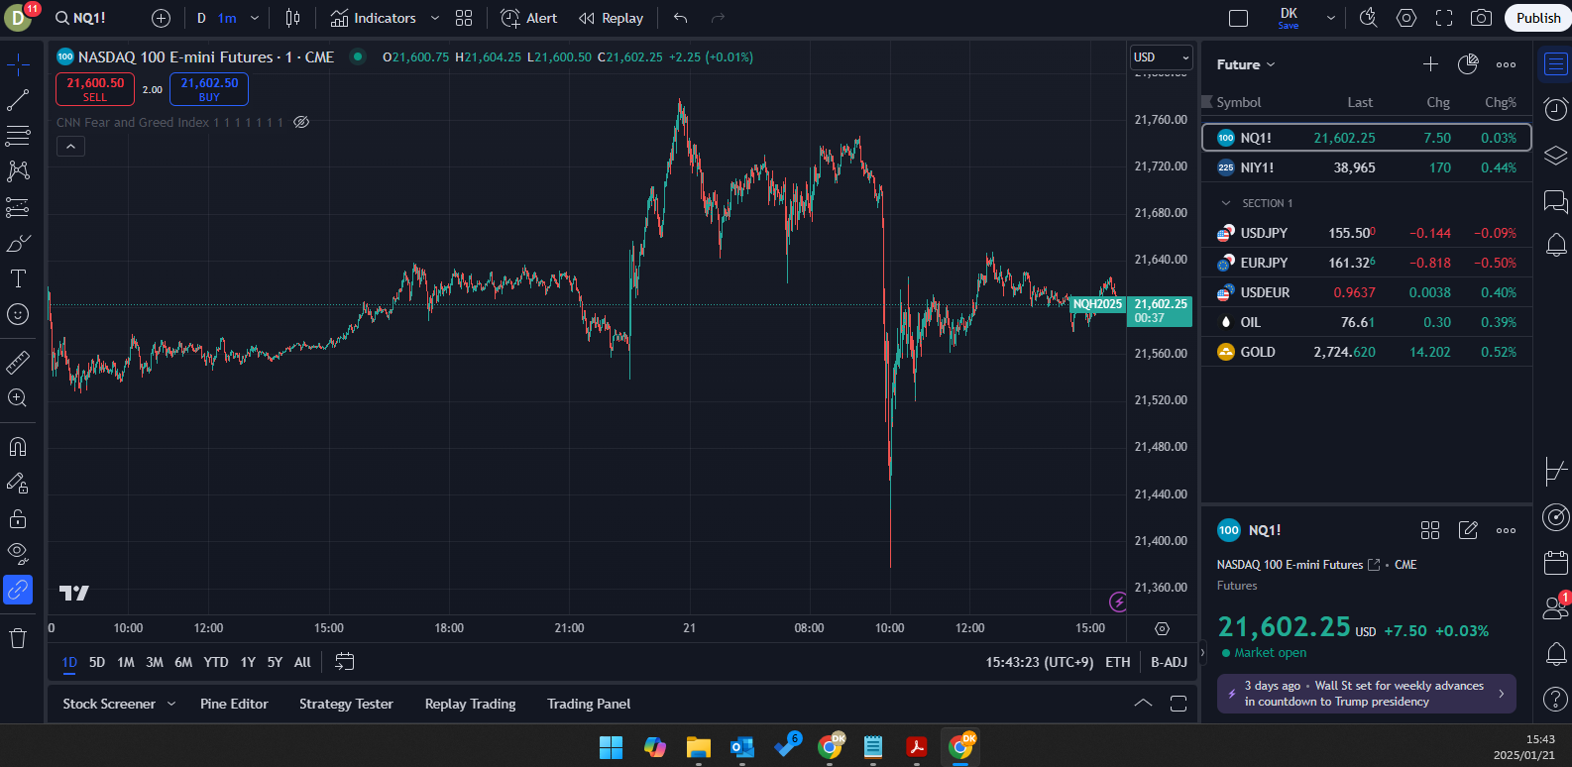Screen dimensions: 1572x767
Task: Open the time interval dropdown arrow
Action: pos(255,18)
